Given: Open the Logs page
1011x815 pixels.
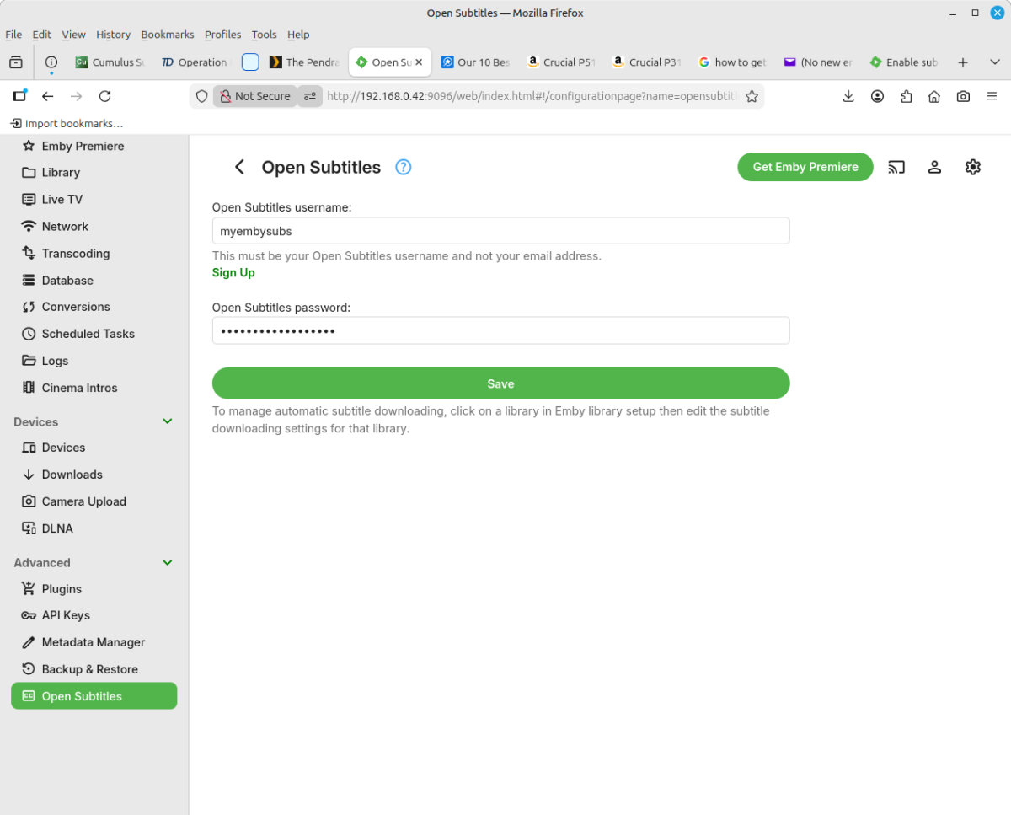Looking at the screenshot, I should (x=56, y=360).
